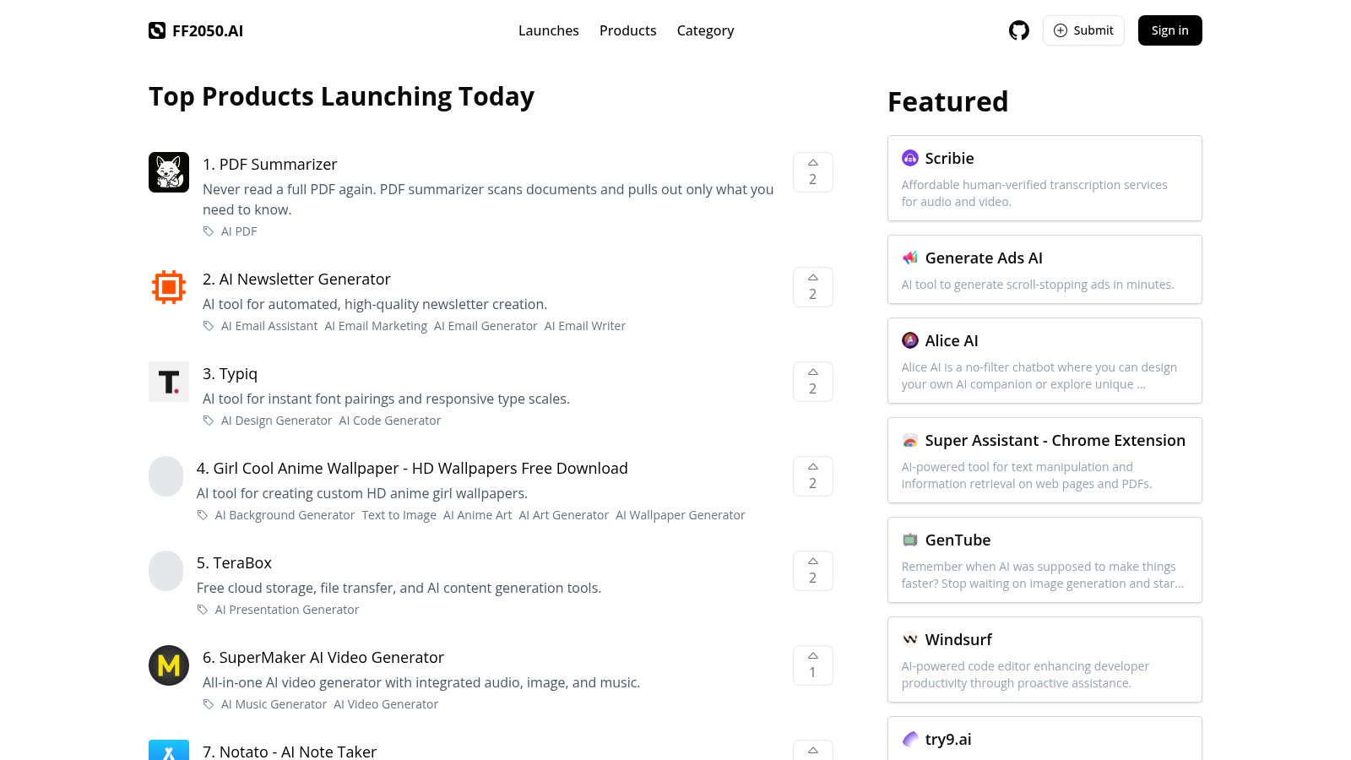Click the Super Assistant rainbow icon

coord(910,440)
